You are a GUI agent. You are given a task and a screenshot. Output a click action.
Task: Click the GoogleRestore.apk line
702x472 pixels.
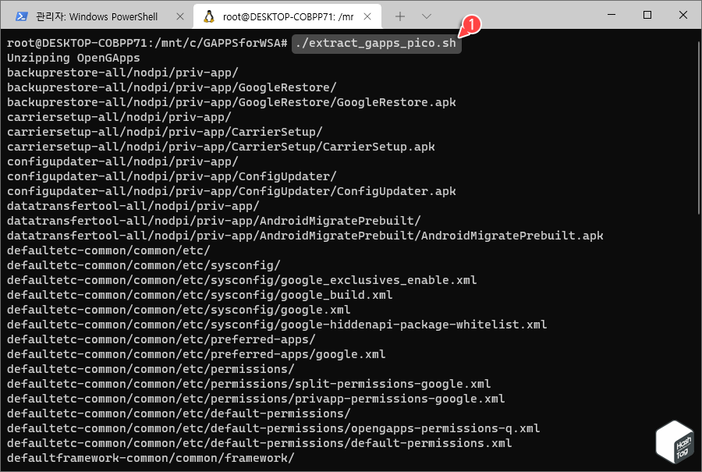click(x=232, y=102)
